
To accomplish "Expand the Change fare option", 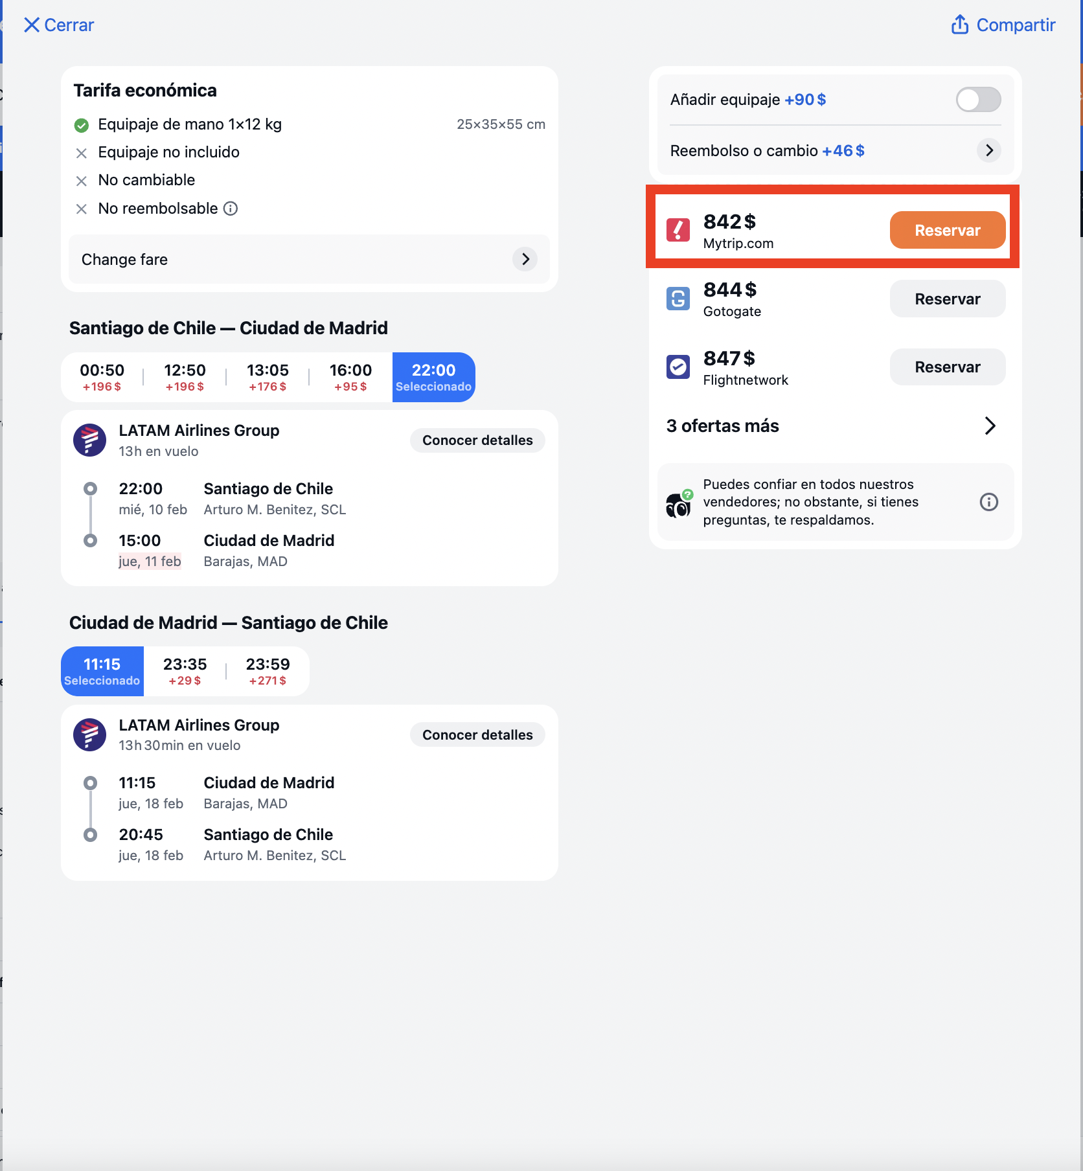I will tap(309, 260).
